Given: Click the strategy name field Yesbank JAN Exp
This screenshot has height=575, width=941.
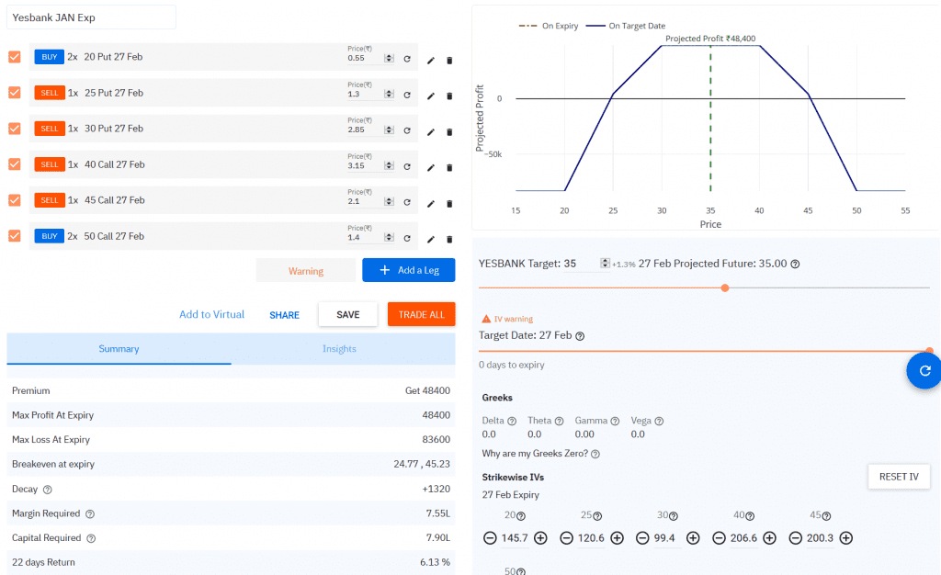Looking at the screenshot, I should tap(91, 17).
